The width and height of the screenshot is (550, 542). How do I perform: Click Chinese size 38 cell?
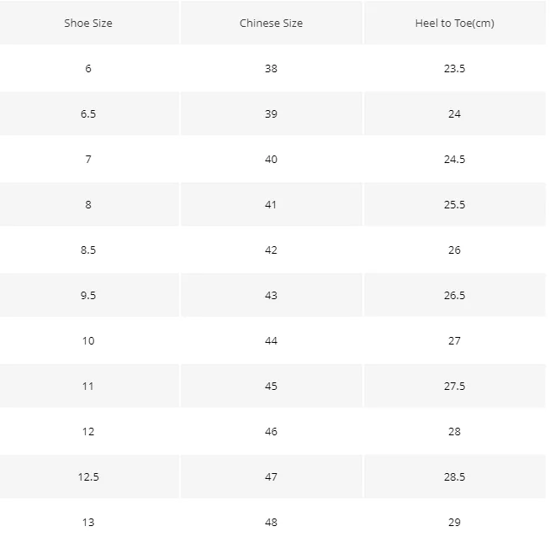click(x=271, y=68)
